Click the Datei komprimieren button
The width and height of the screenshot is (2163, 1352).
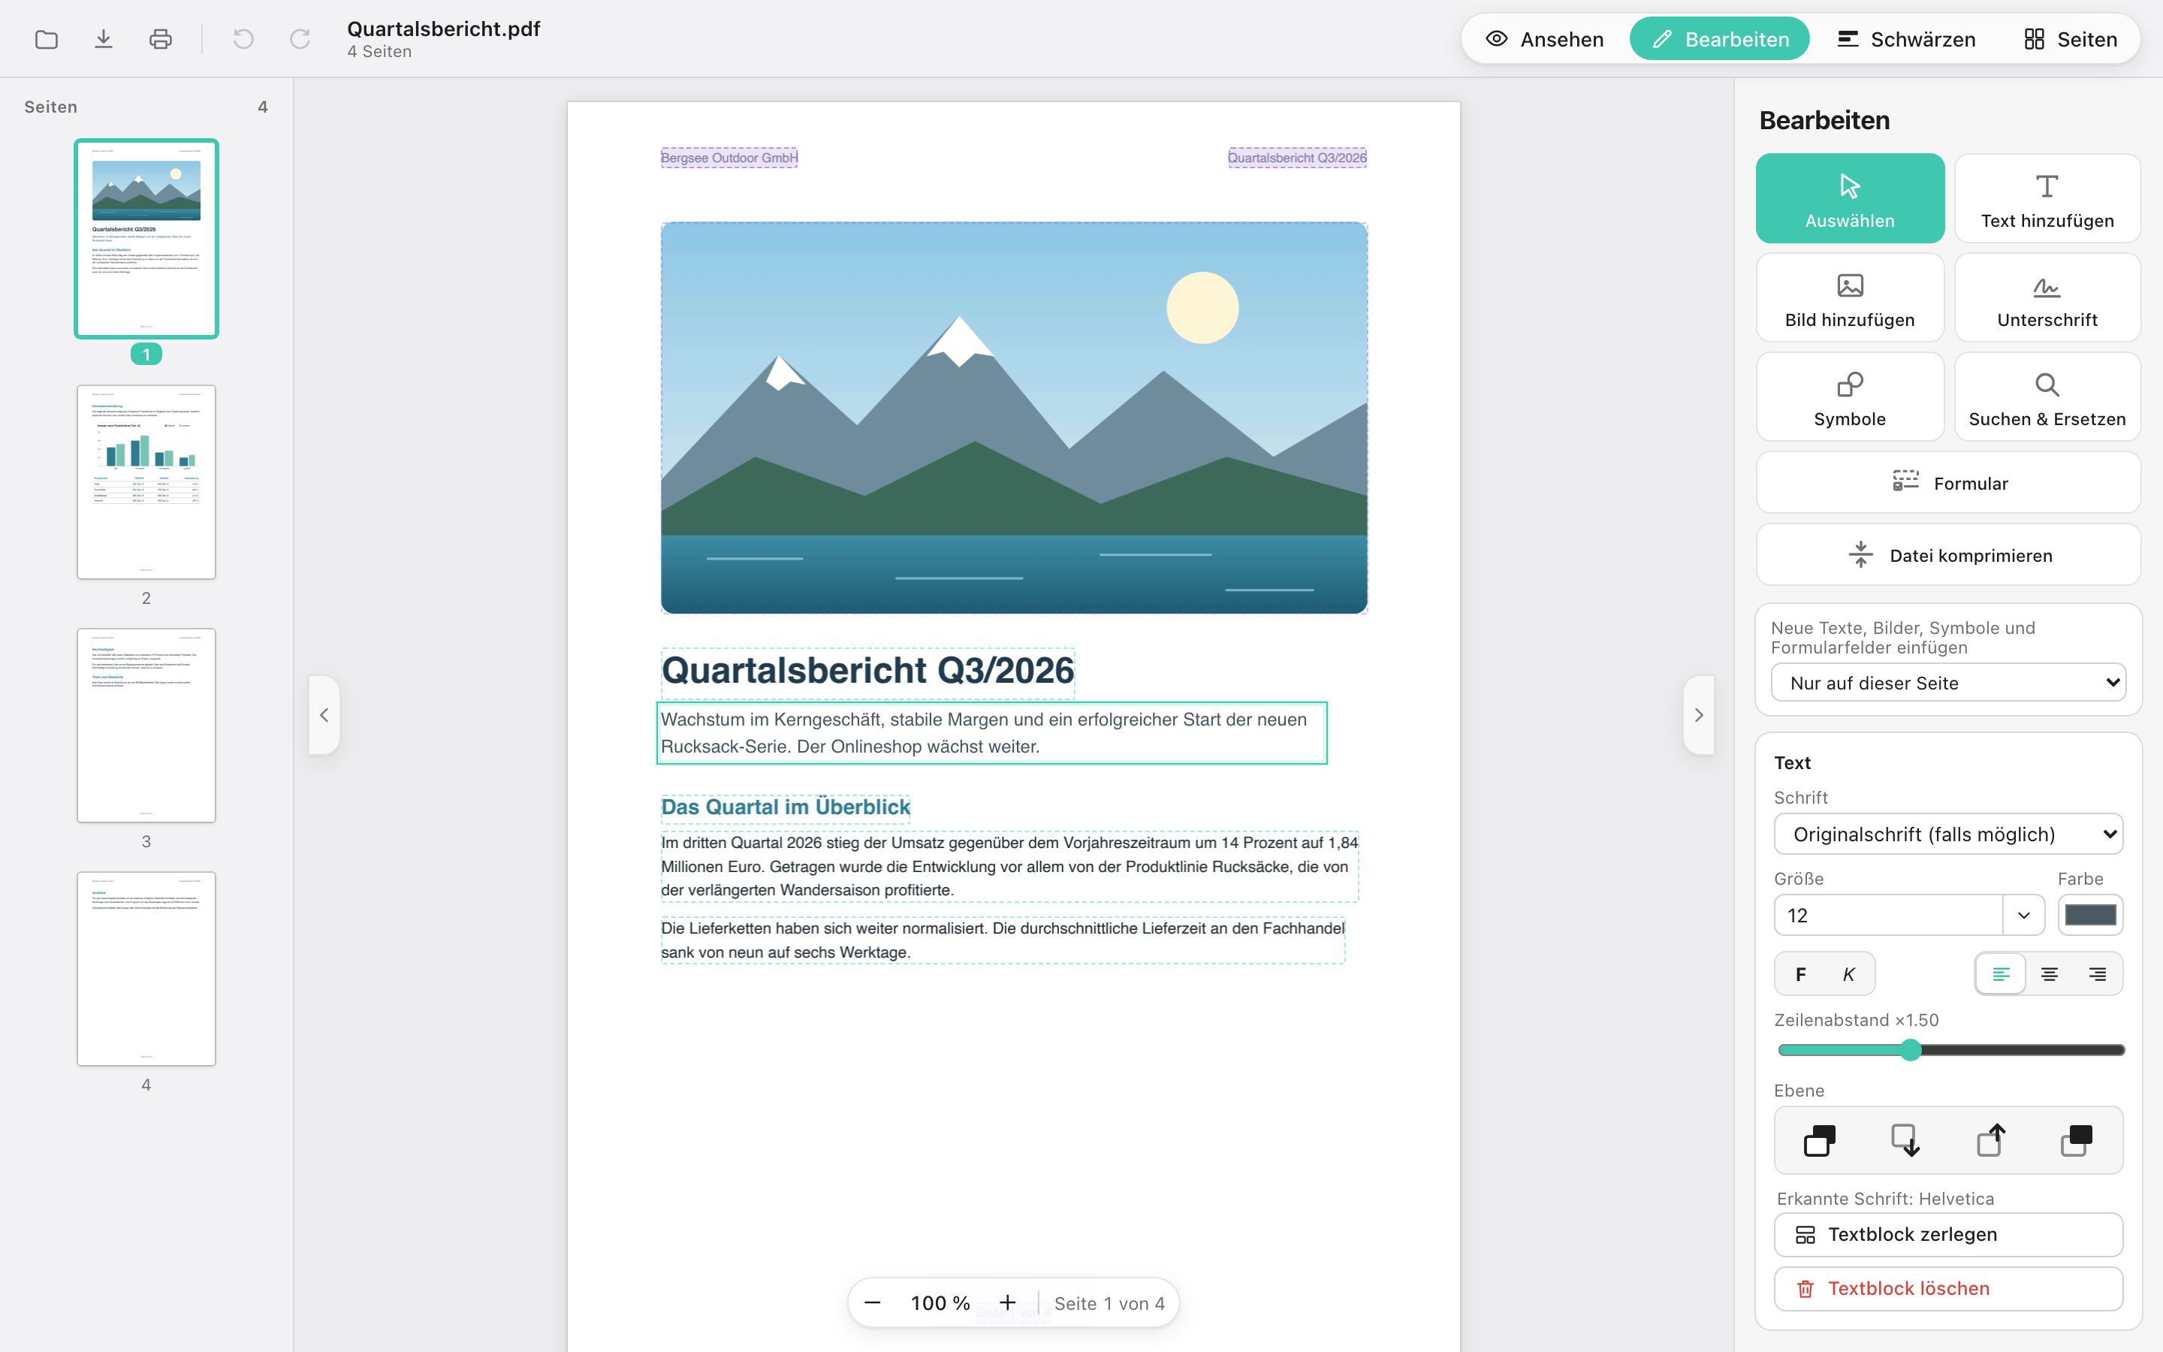click(1948, 555)
